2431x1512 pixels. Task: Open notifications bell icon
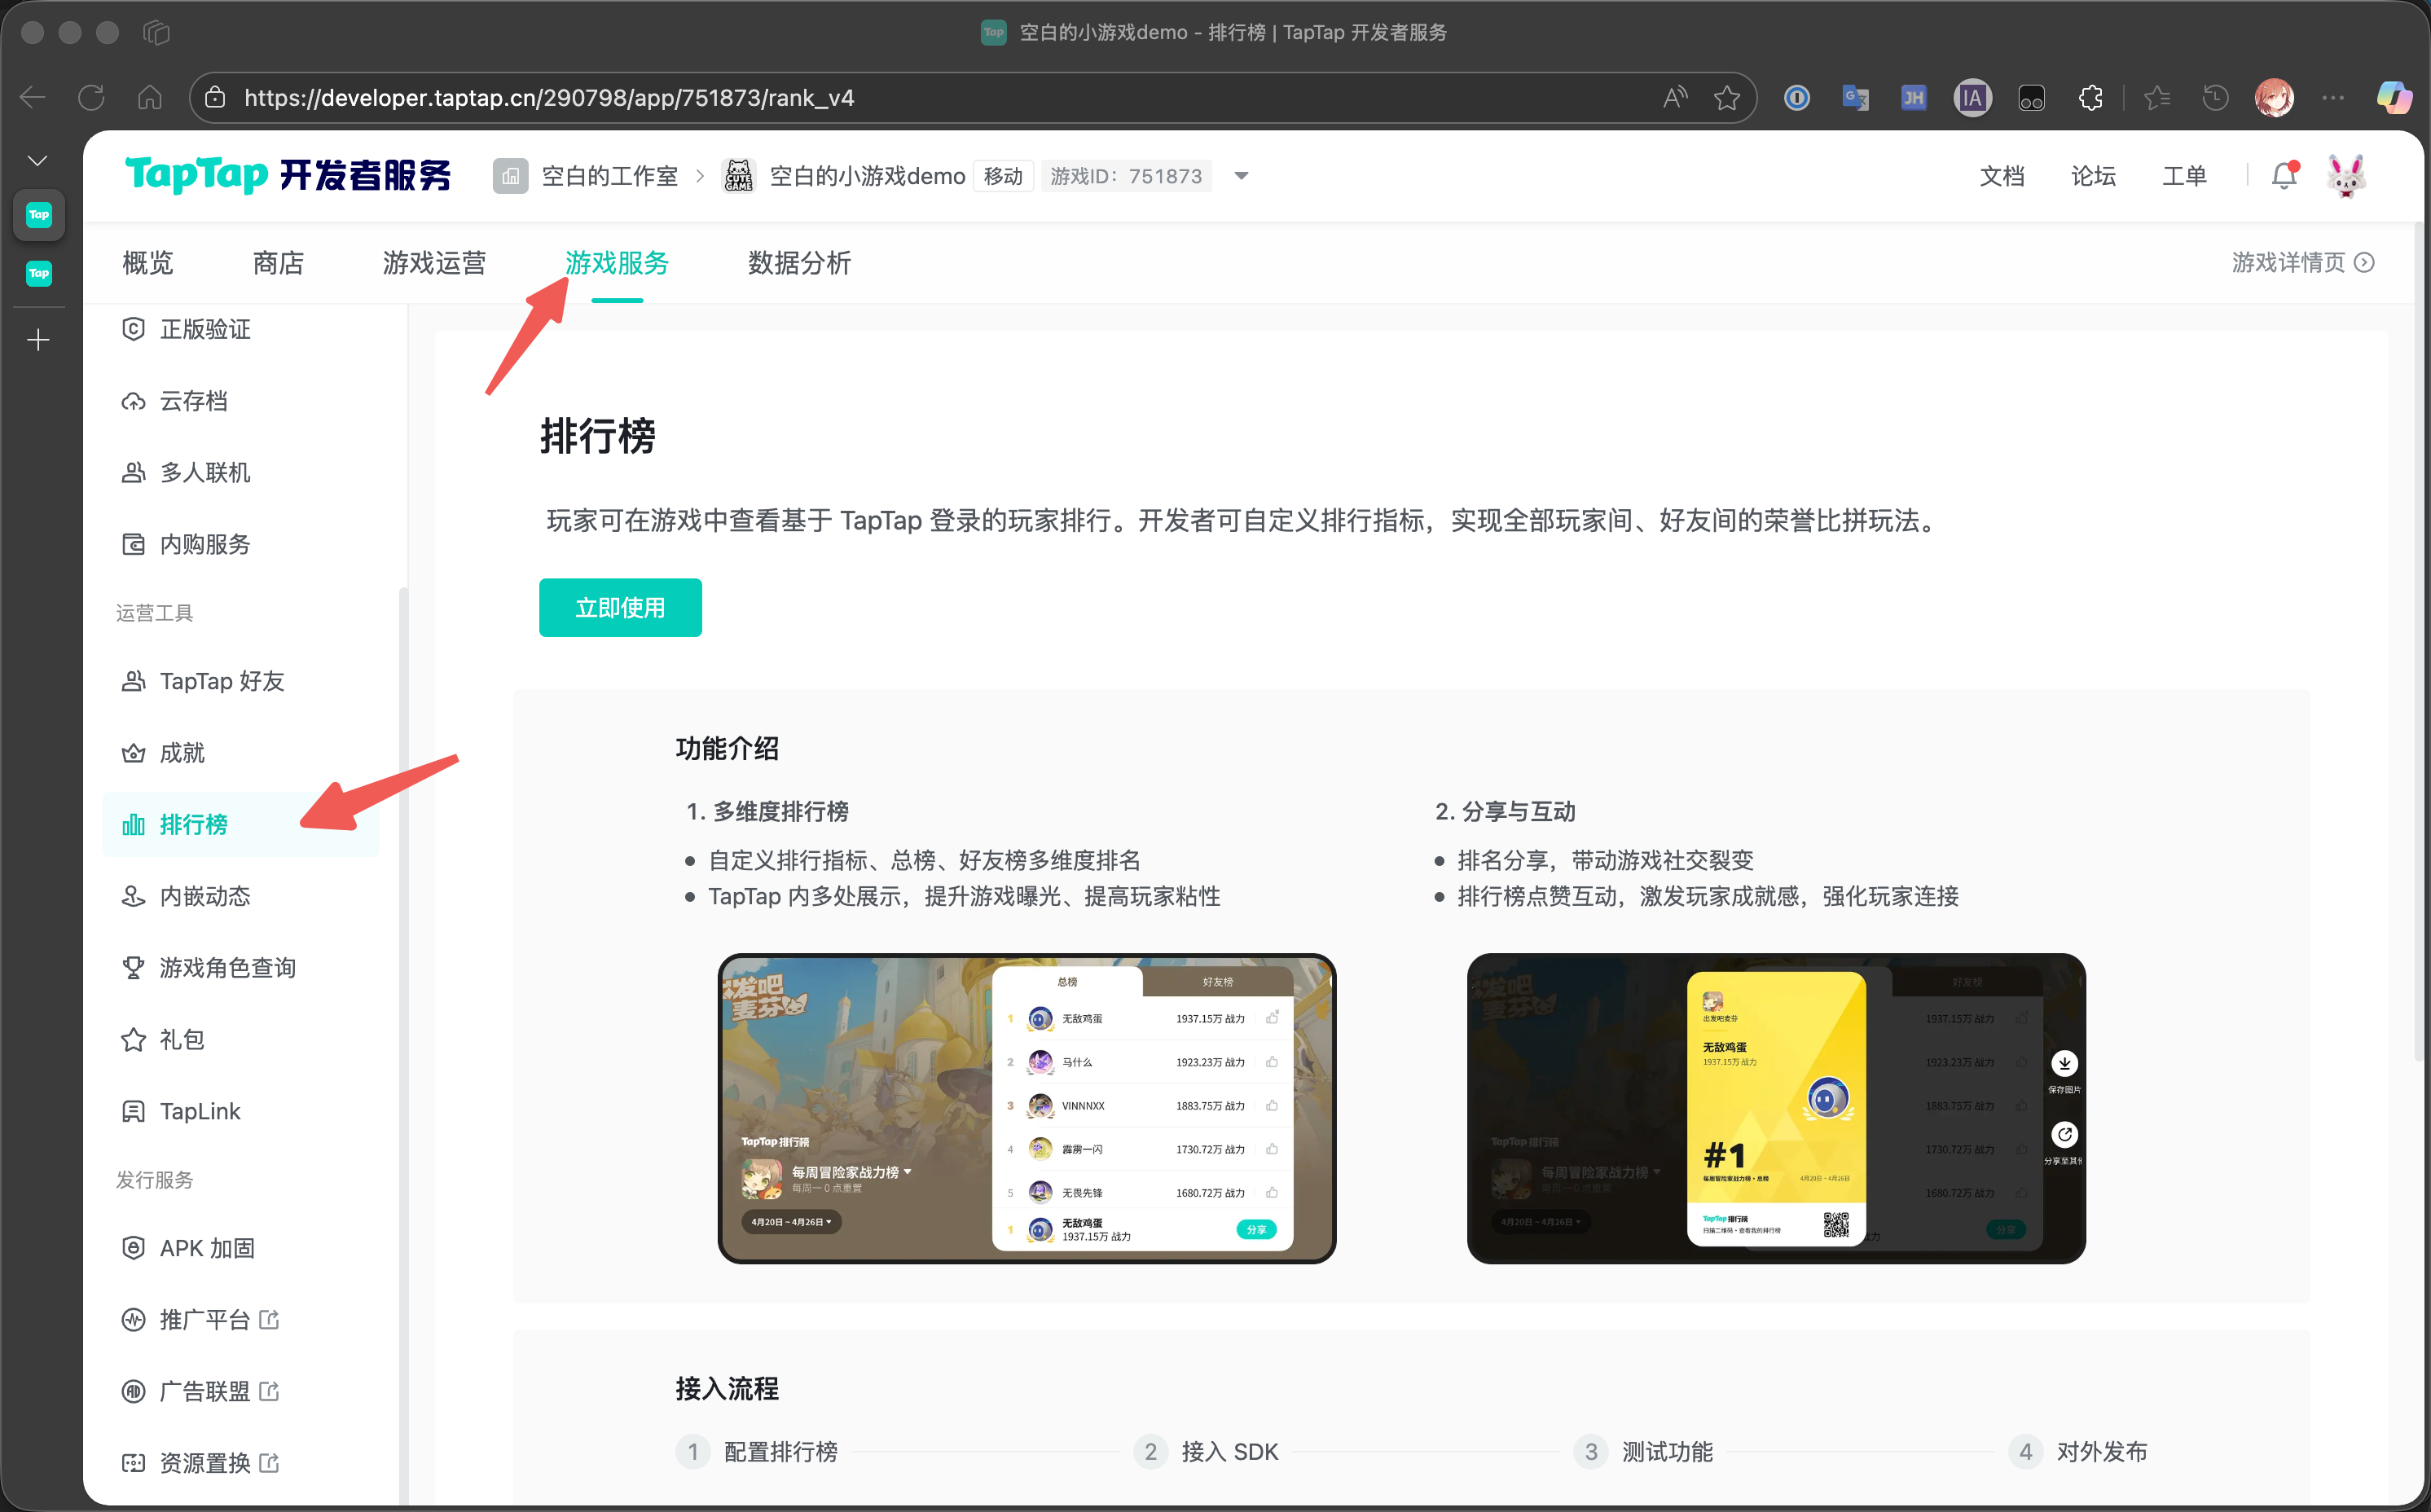(2284, 175)
